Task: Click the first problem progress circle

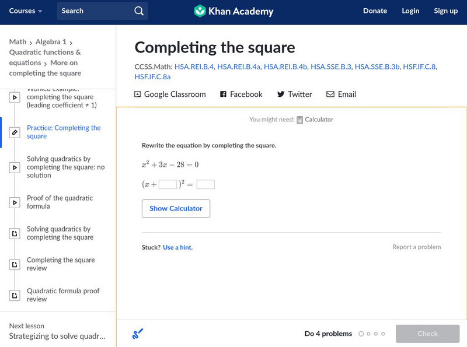Action: (361, 334)
